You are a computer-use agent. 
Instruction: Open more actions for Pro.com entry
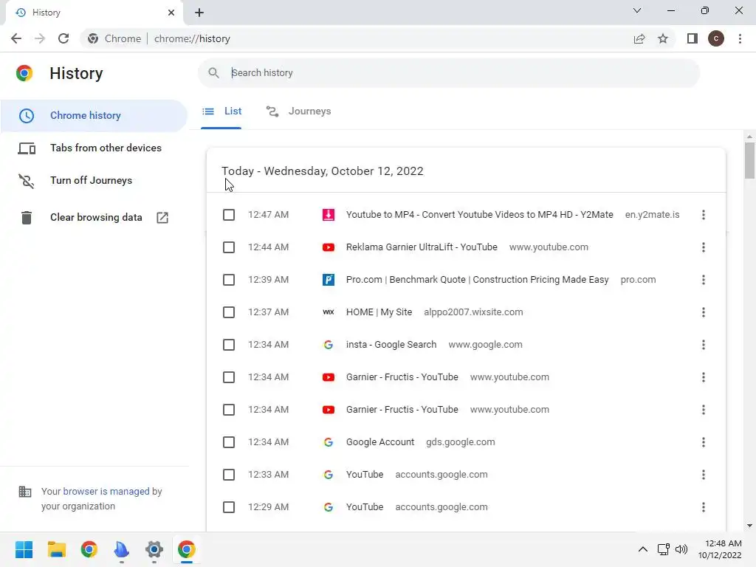coord(704,280)
